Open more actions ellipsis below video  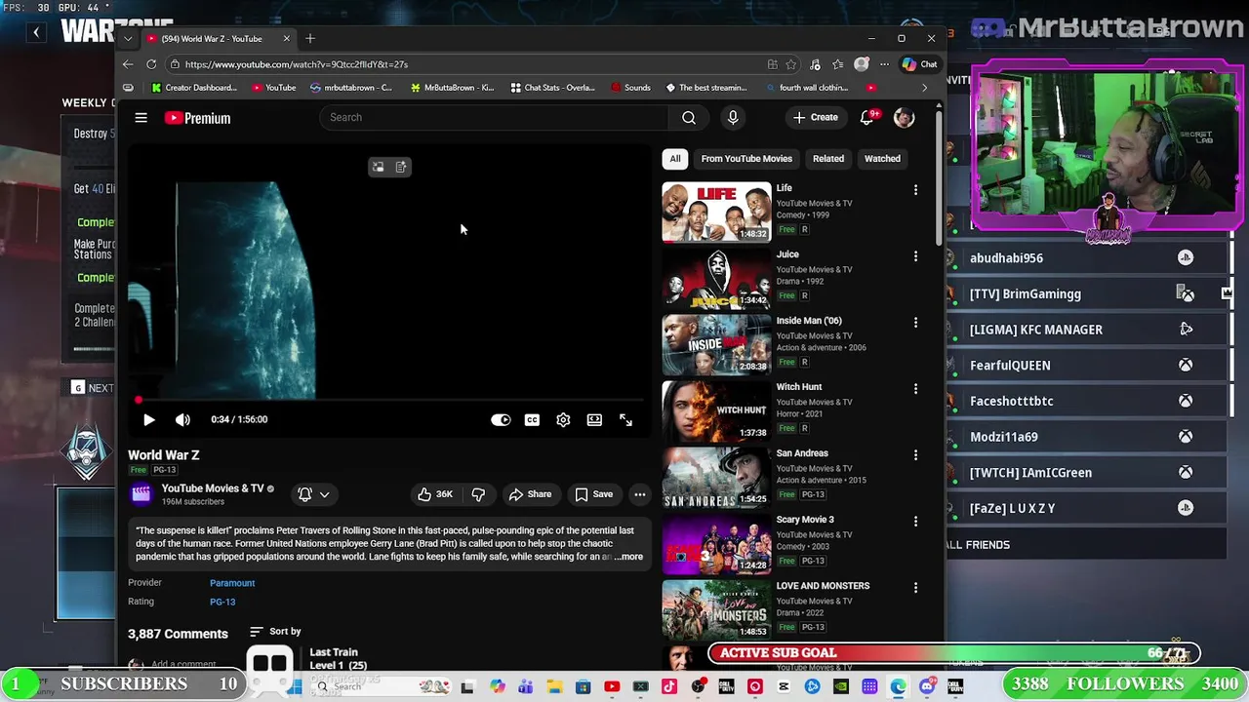(640, 494)
